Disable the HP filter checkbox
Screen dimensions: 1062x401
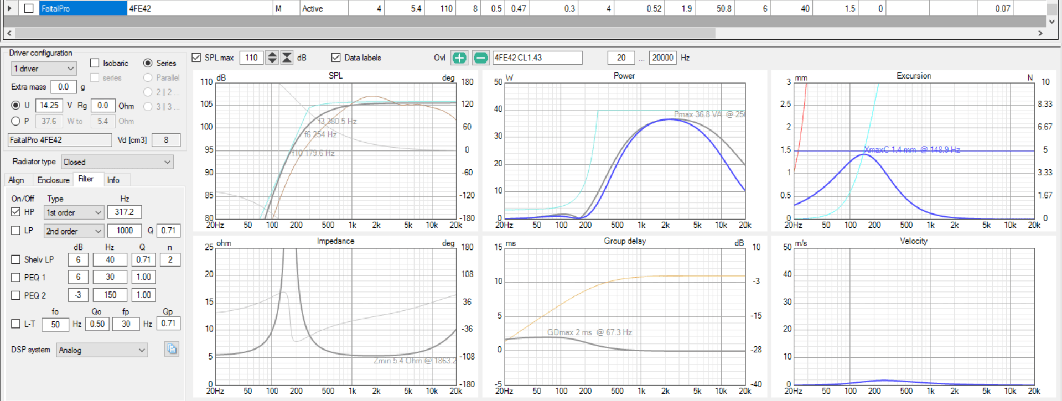click(15, 212)
